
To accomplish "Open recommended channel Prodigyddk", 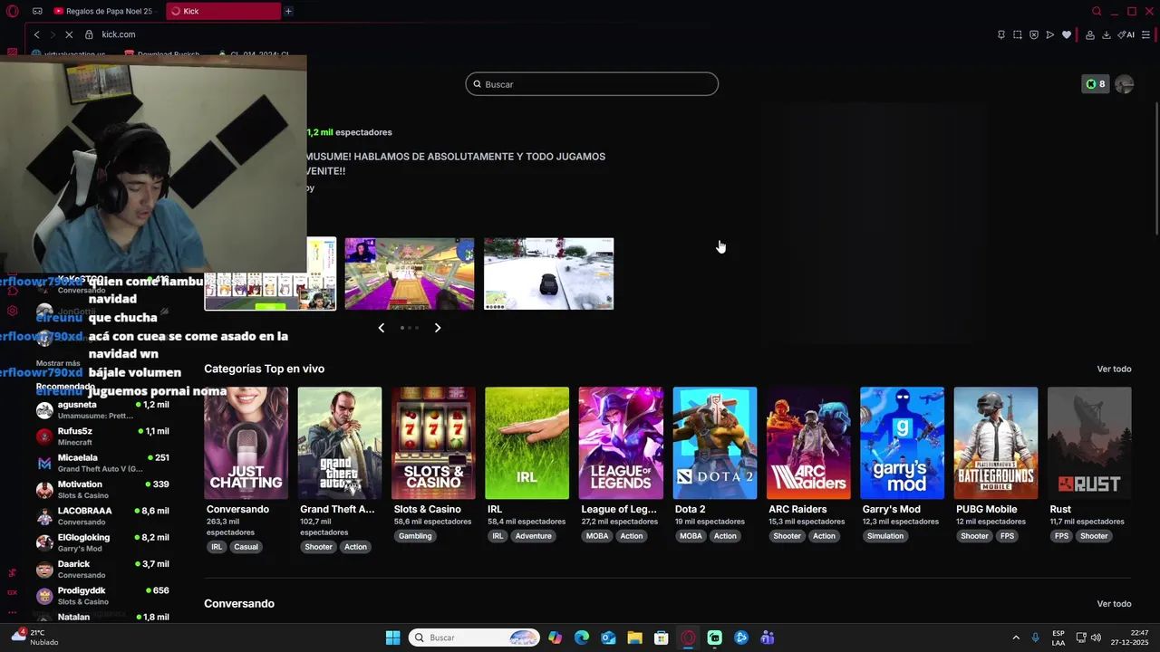I will (x=102, y=596).
